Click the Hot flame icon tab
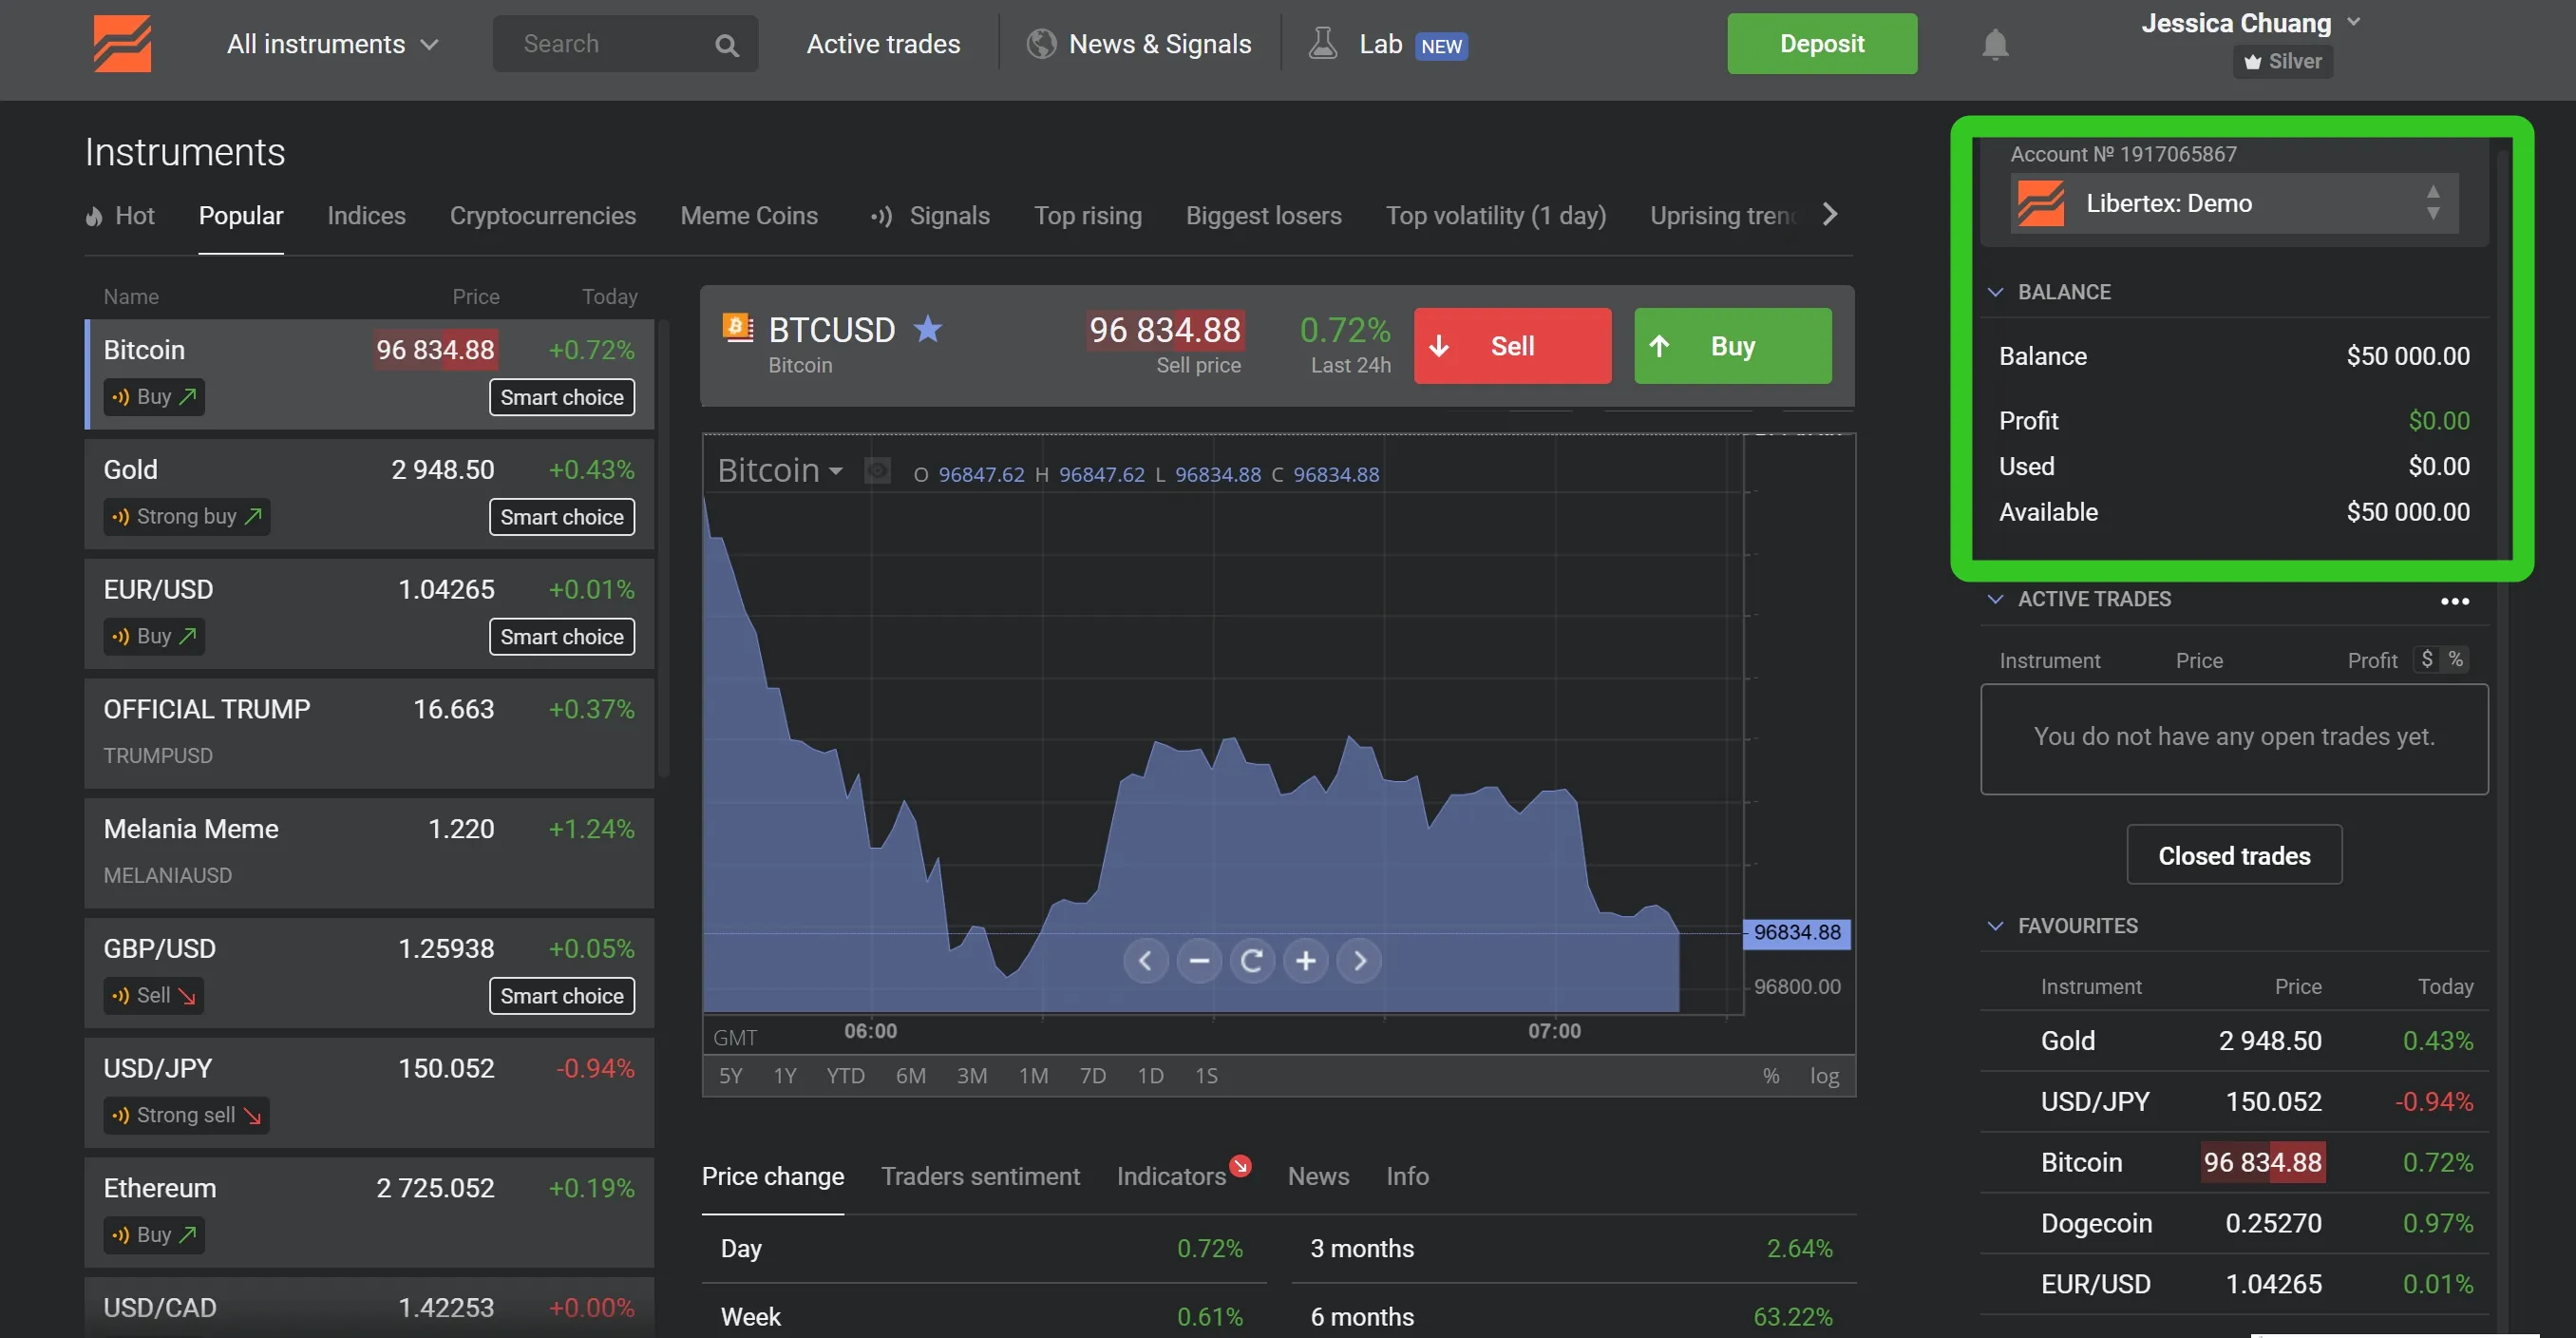The height and width of the screenshot is (1338, 2576). coord(94,216)
